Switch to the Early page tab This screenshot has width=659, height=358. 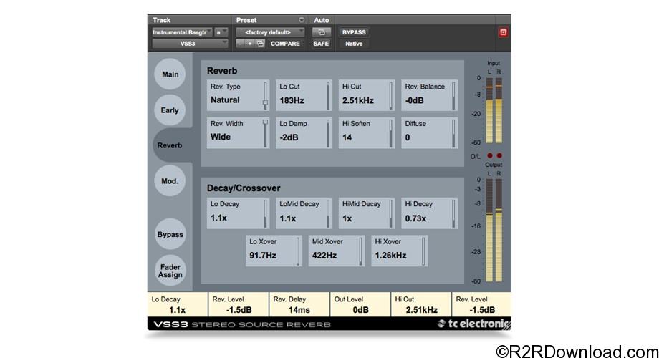coord(170,110)
